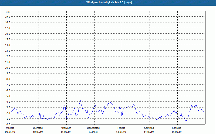Screen dimensions: 216x135
Task: Click the 3,0 y-axis value
Action: 8,107
